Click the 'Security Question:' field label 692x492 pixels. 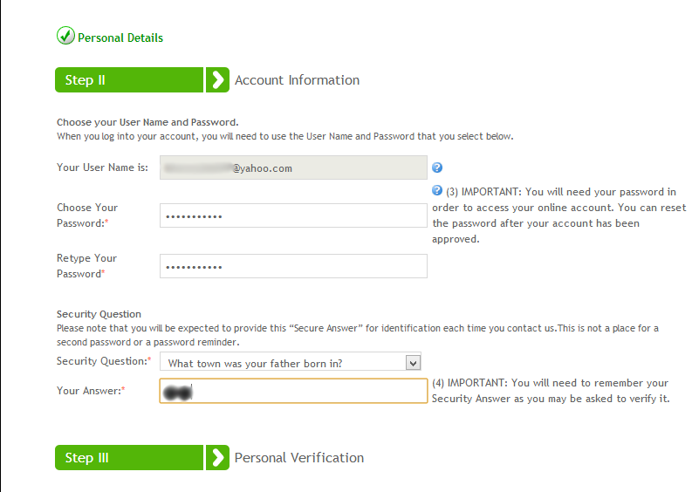(x=104, y=361)
